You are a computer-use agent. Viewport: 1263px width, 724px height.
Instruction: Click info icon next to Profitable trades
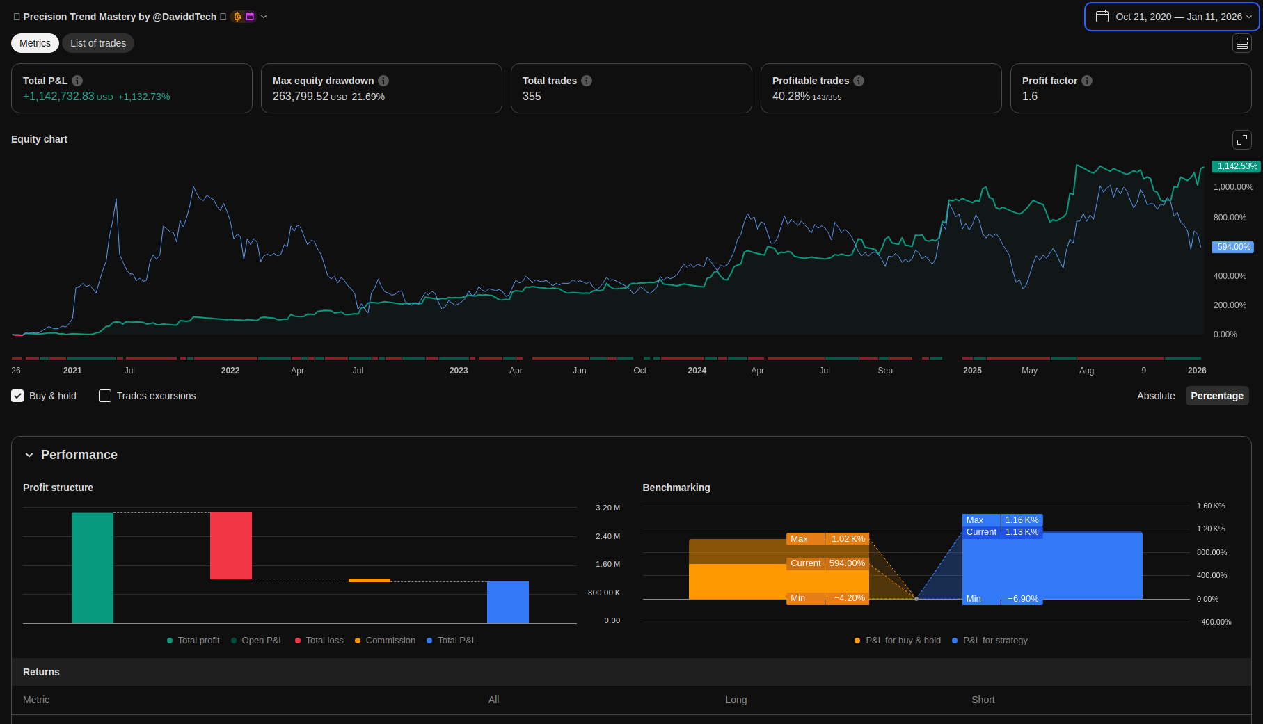tap(859, 81)
